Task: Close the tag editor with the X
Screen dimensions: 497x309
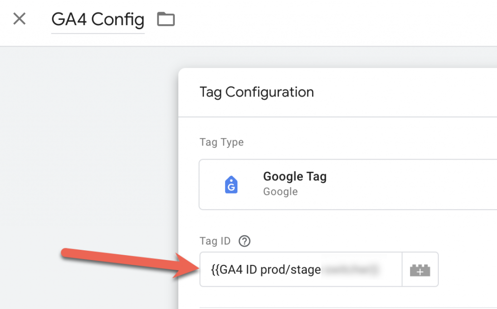Action: tap(19, 19)
